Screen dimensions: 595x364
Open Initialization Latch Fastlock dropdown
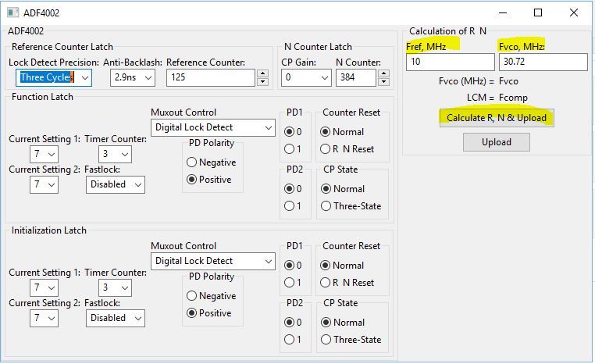[116, 318]
